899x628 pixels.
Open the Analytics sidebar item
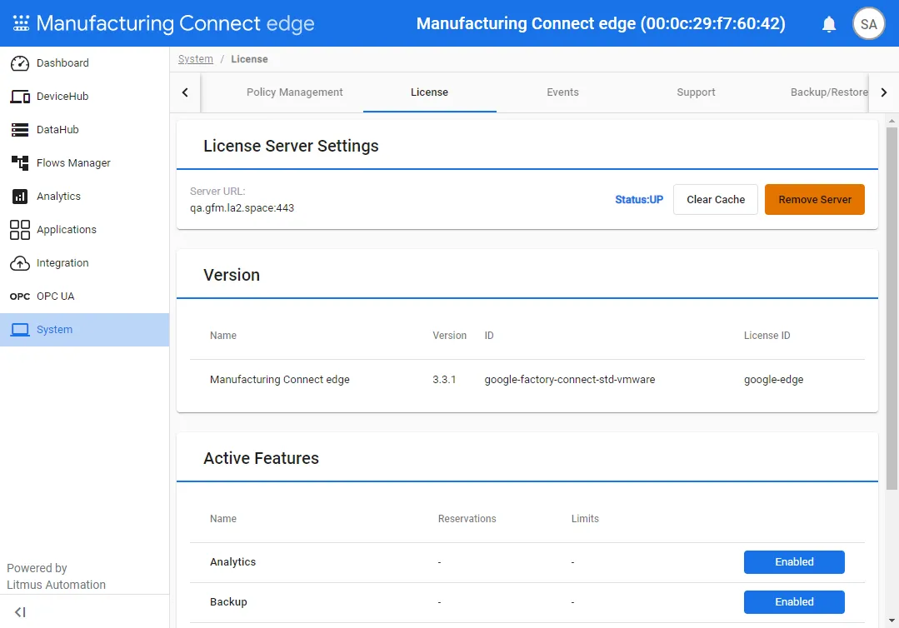85,196
